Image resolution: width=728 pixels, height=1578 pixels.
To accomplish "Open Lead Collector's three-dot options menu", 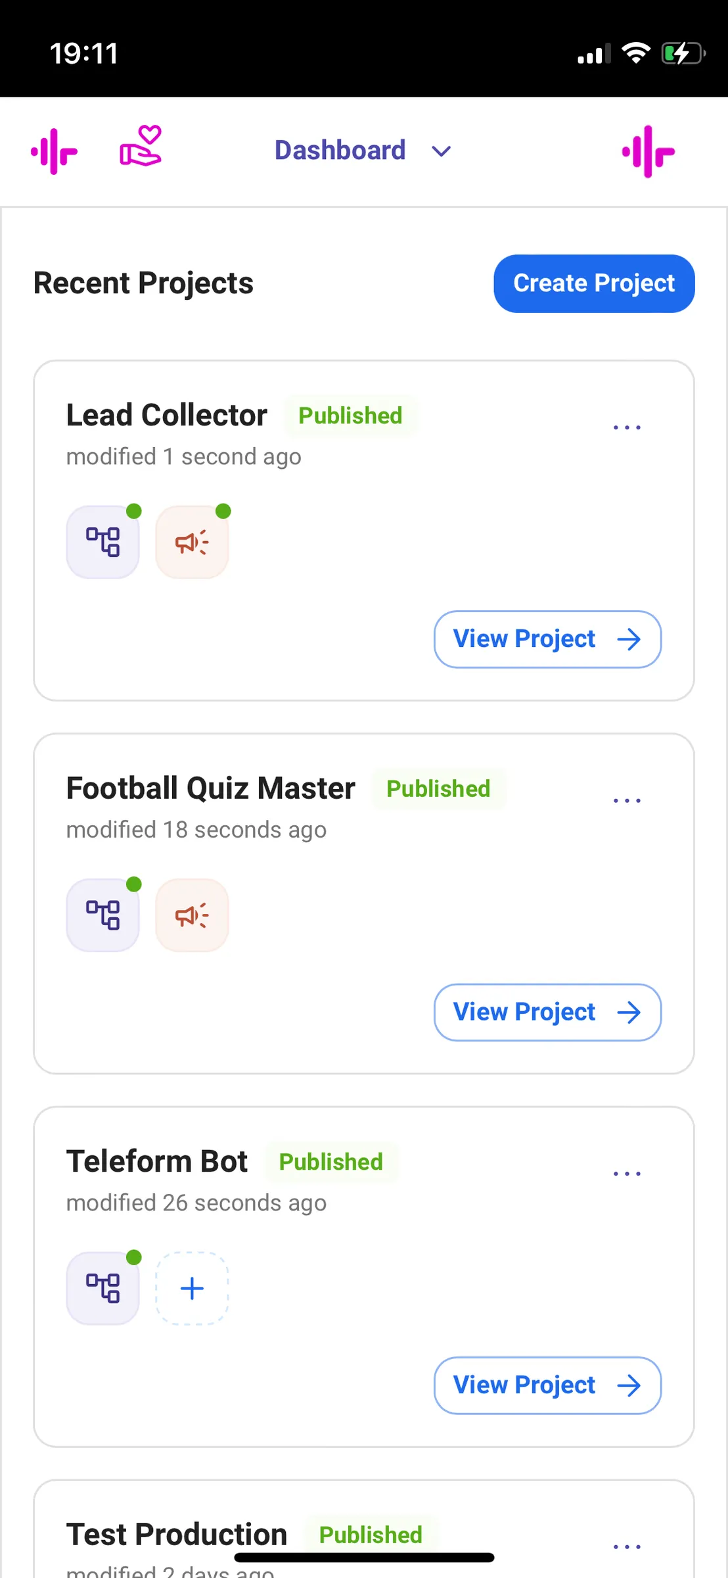I will 627,427.
